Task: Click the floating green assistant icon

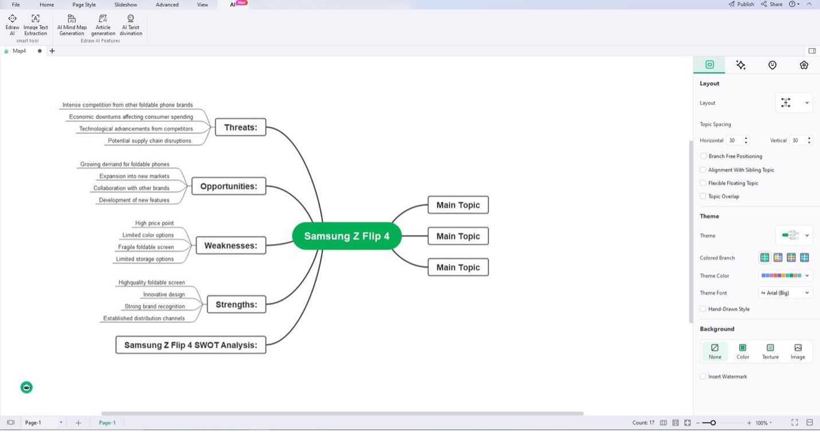Action: click(x=26, y=387)
